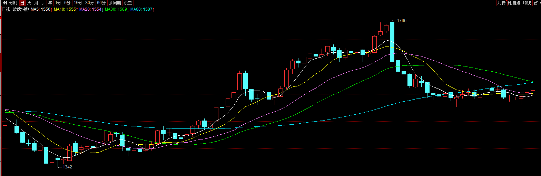The width and height of the screenshot is (541, 176).
Task: Select the 年 yearly period tab
Action: point(50,3)
